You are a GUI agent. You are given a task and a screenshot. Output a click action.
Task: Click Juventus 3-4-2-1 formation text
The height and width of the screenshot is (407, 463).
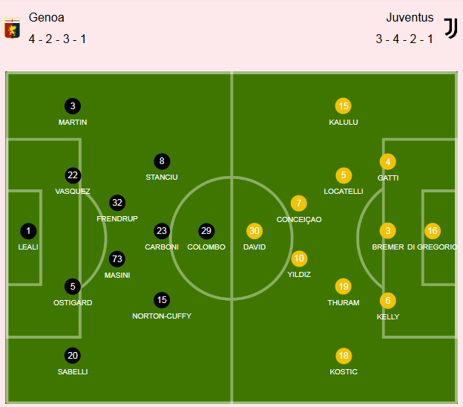(x=404, y=39)
